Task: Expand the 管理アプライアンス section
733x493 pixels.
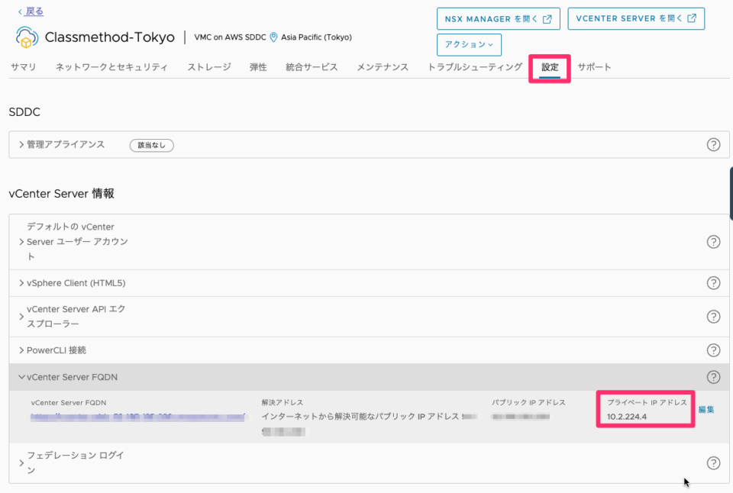Action: pos(21,144)
